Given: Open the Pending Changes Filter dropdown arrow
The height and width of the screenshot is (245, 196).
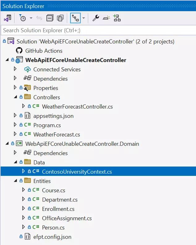Looking at the screenshot, I should tap(31, 18).
